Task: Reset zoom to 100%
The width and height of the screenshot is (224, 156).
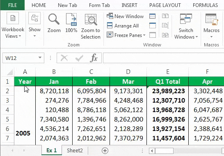Action: 71,23
